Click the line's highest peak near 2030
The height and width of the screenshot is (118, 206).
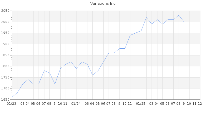[x=179, y=15]
